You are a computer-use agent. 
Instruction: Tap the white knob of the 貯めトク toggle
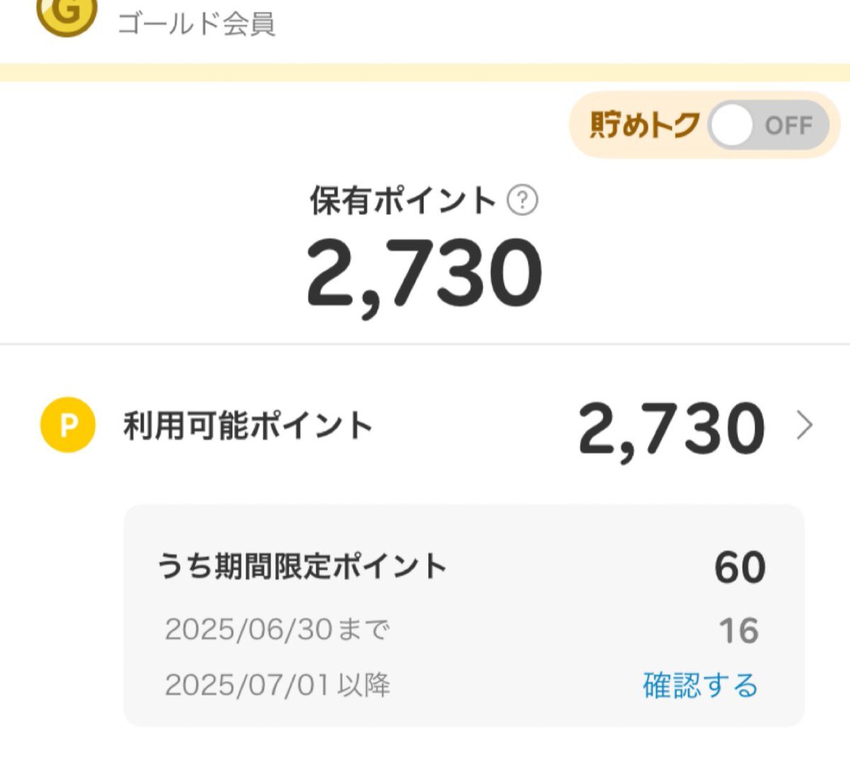tap(732, 125)
